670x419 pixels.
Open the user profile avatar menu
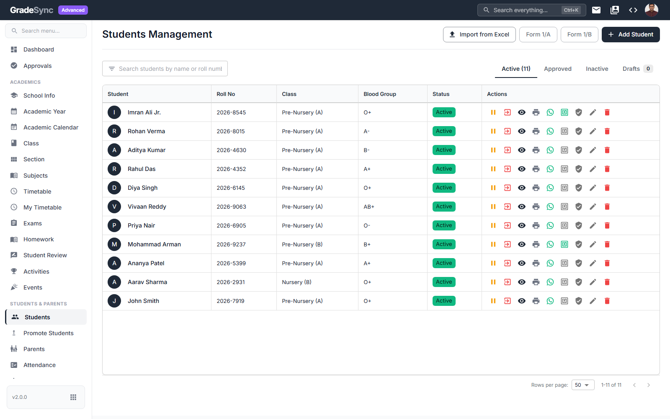coord(652,10)
